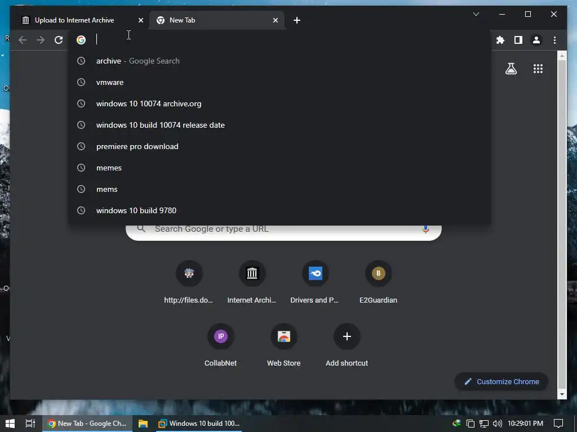Screen dimensions: 577x432
Task: Open Task View on the taskbar
Action: pyautogui.click(x=30, y=424)
